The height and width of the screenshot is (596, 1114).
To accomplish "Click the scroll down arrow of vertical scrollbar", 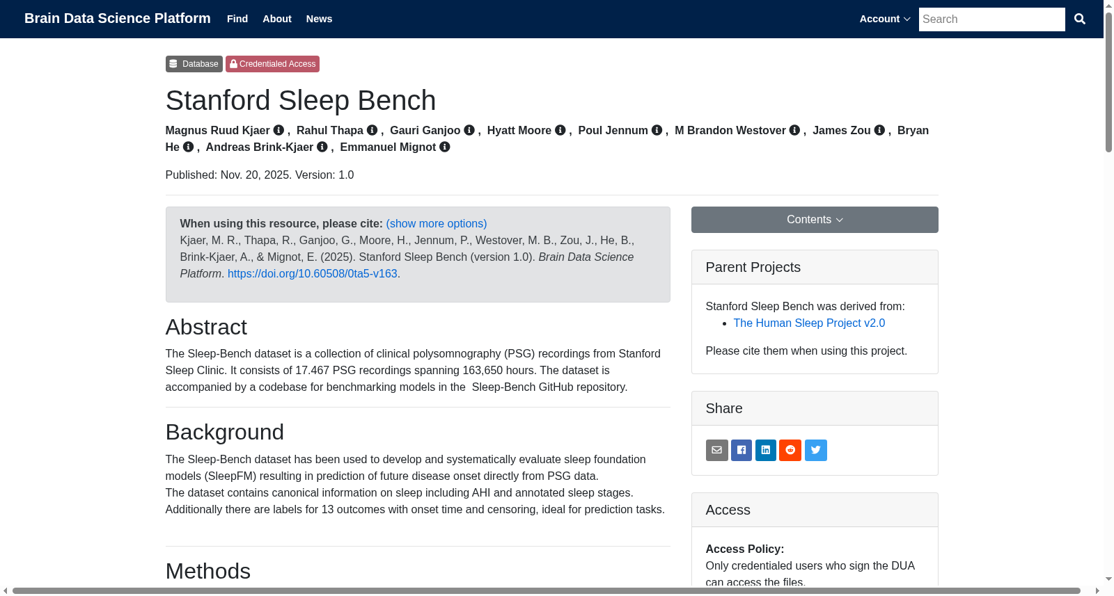I will click(1108, 579).
